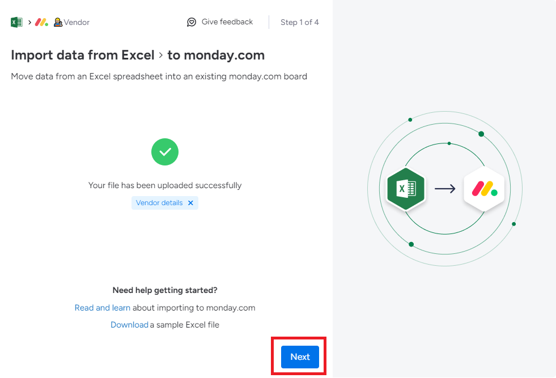Open the Give feedback link
556x378 pixels.
pos(227,22)
